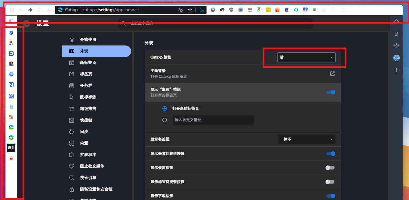Open the uBlock shield extension
The height and width of the screenshot is (200, 409).
(231, 10)
